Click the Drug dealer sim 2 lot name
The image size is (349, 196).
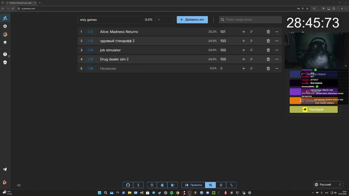point(114,59)
